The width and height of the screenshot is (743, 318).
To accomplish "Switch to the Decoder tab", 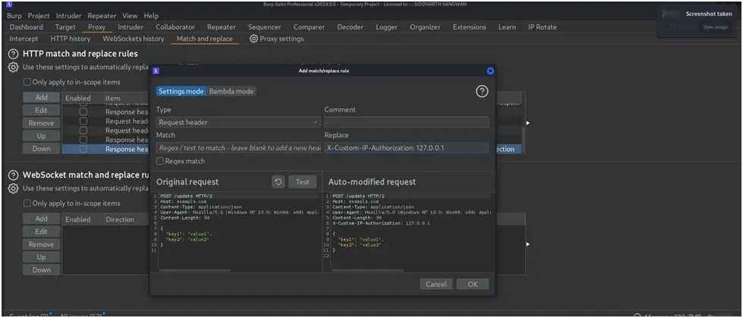I will click(x=350, y=27).
